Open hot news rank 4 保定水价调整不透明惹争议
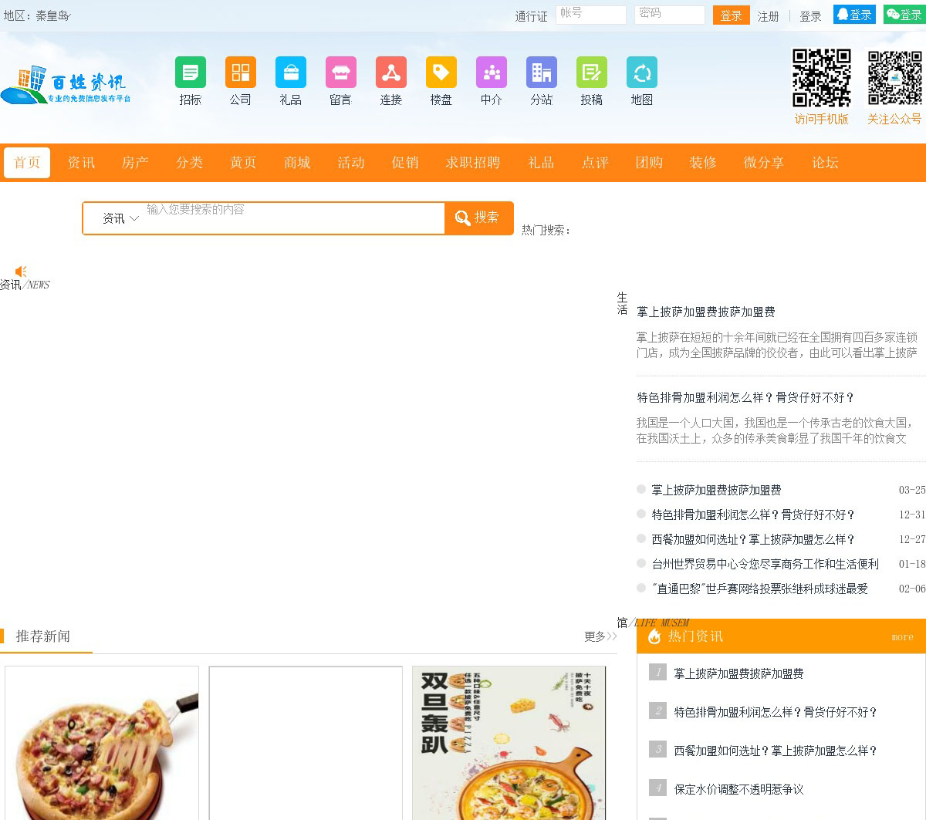 738,789
